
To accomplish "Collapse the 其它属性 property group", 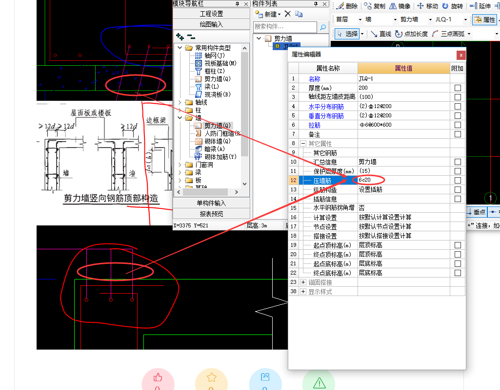I will [x=303, y=144].
